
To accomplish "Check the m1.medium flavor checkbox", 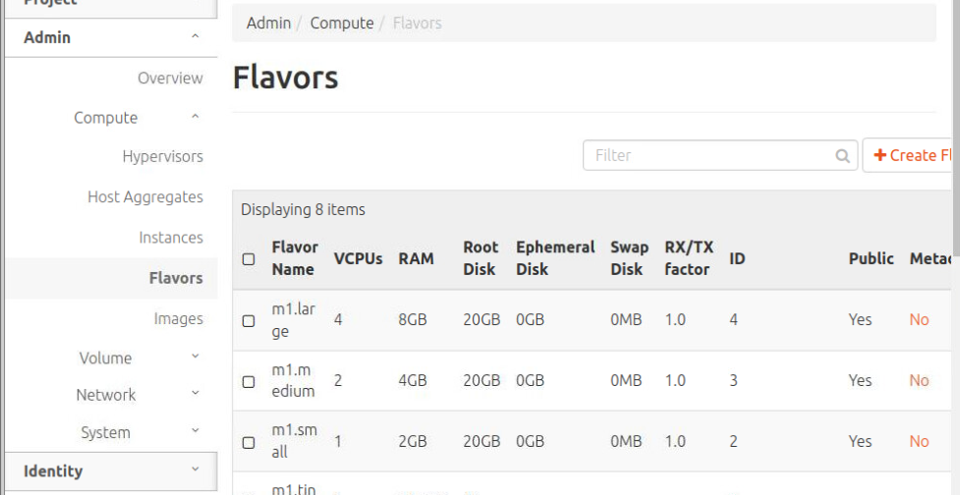I will [249, 381].
